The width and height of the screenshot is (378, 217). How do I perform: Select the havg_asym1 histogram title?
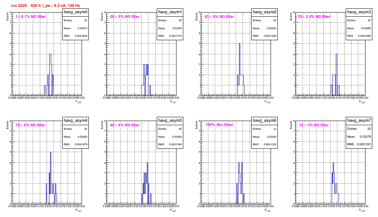170,12
